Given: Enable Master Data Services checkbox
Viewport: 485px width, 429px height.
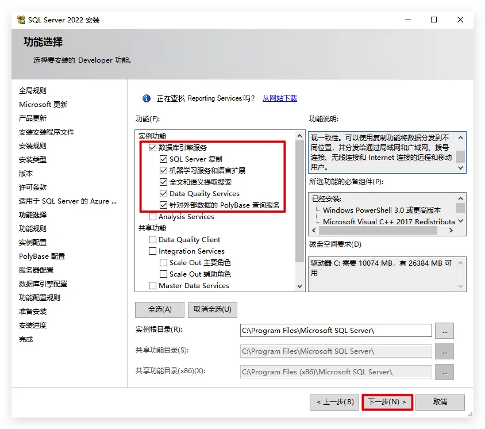Looking at the screenshot, I should pyautogui.click(x=152, y=285).
